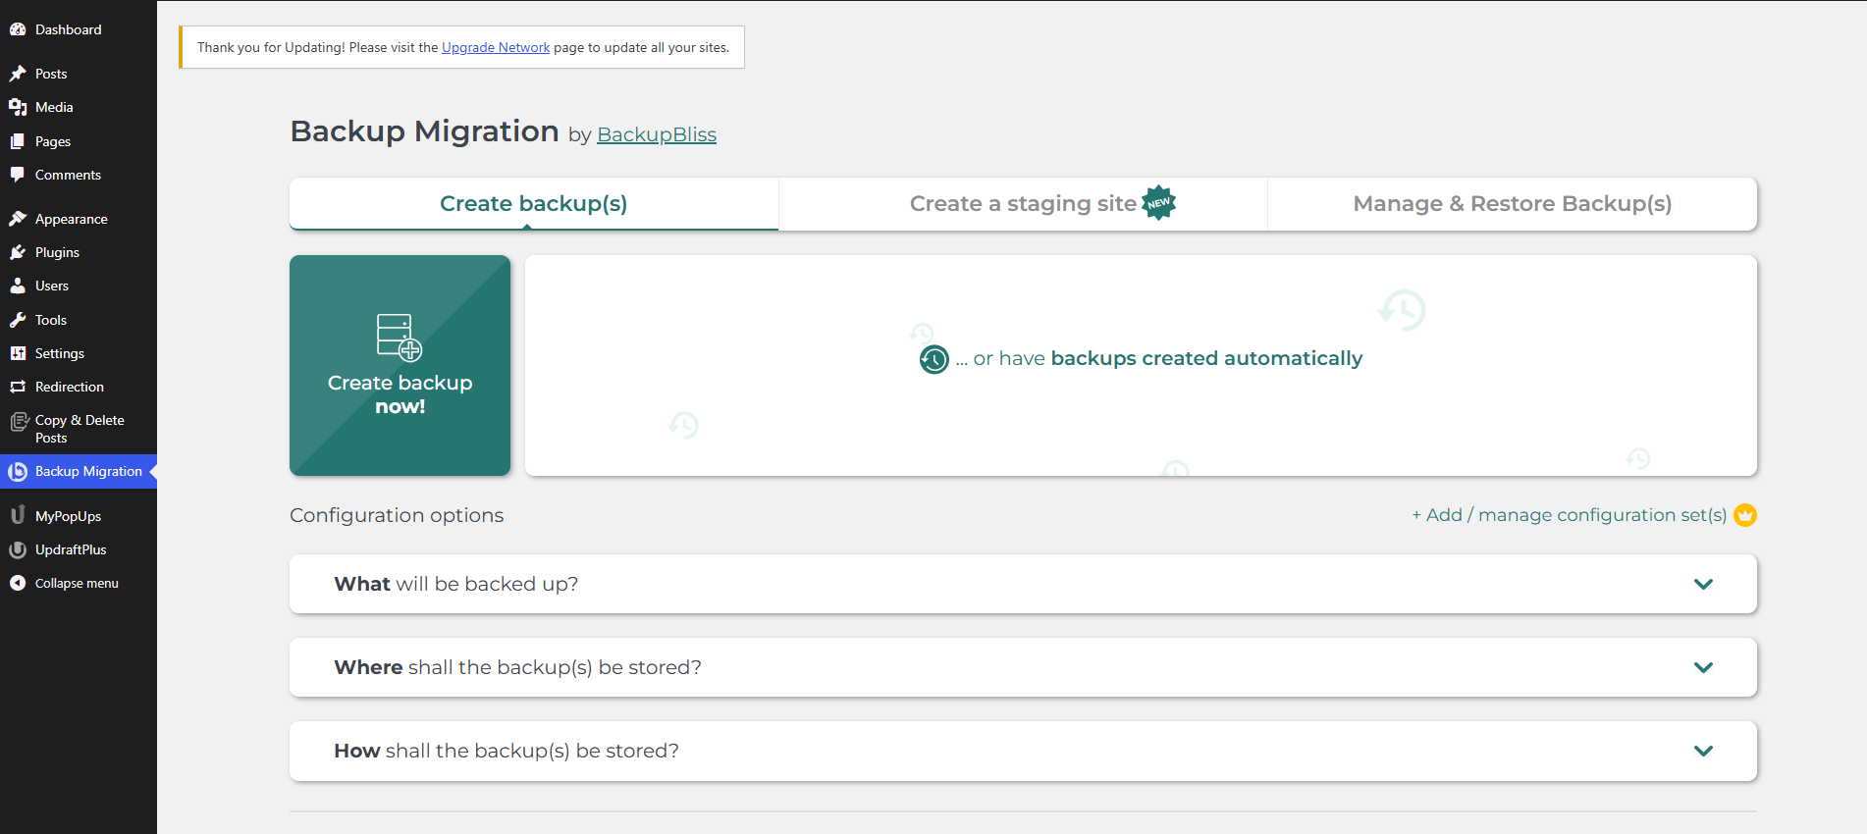
Task: Select the Create backup(s) tab
Action: coord(534,204)
